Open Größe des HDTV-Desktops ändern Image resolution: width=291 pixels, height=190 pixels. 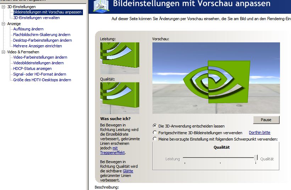pos(42,80)
